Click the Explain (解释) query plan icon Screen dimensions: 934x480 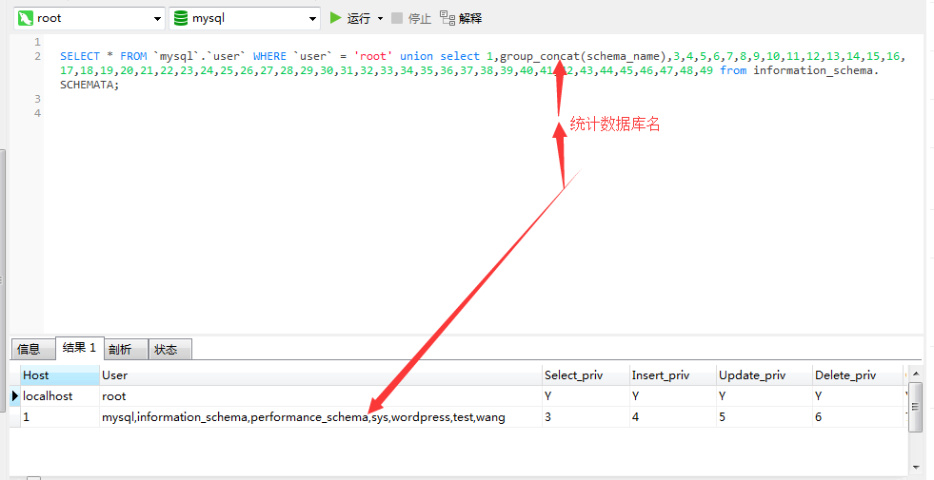point(447,17)
